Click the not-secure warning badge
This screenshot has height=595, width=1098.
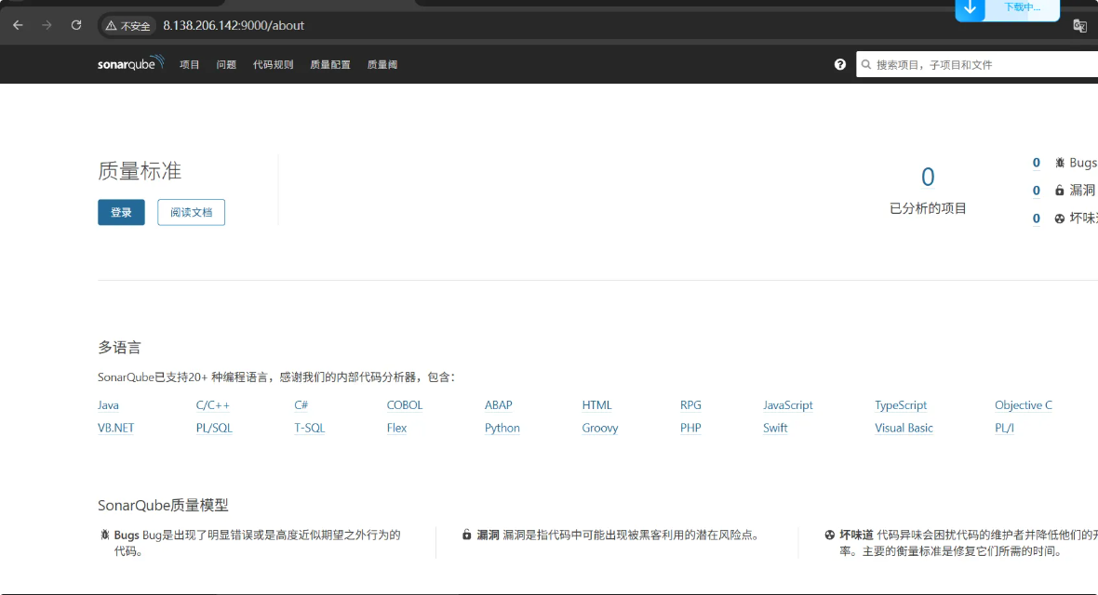pyautogui.click(x=128, y=26)
